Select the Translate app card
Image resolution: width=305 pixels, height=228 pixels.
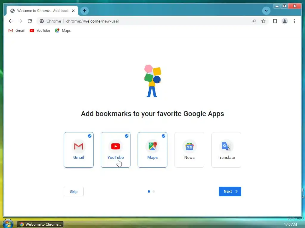tap(226, 150)
